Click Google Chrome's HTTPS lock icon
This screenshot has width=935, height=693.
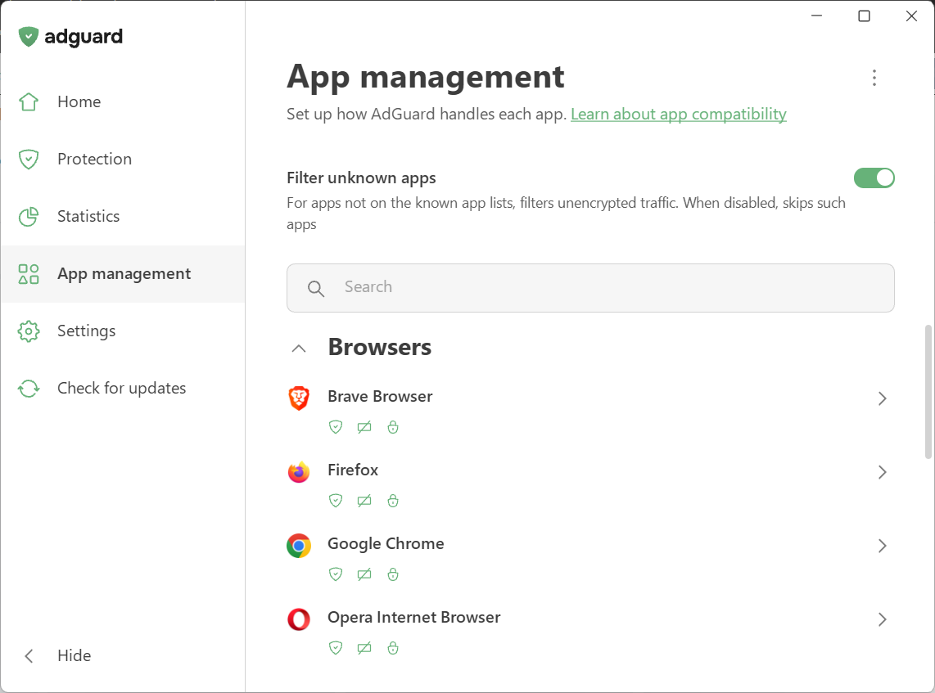click(393, 574)
